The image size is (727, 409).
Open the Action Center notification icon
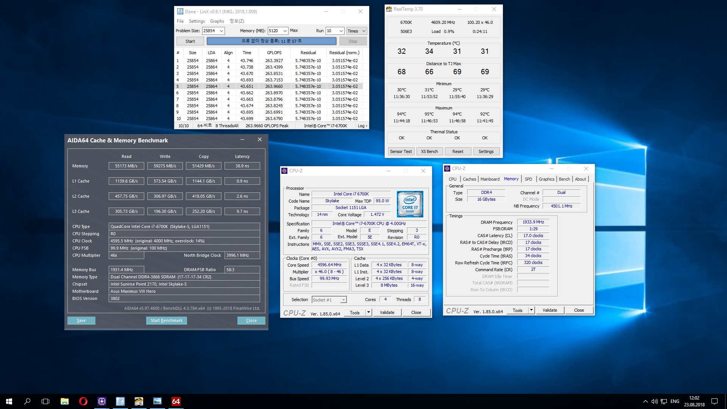point(714,401)
